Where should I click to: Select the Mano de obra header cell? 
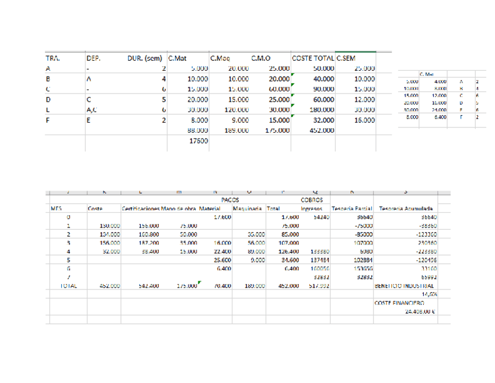point(178,208)
